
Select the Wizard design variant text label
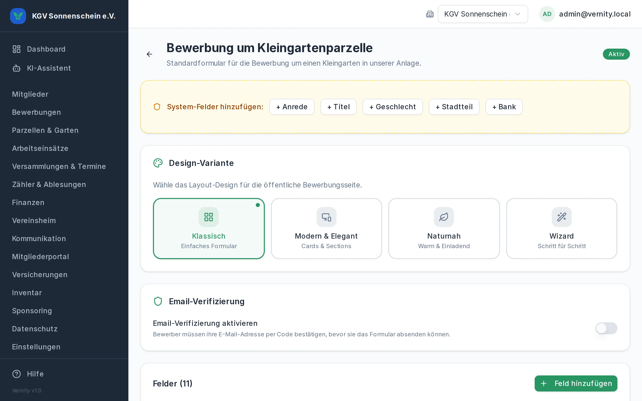click(x=561, y=236)
